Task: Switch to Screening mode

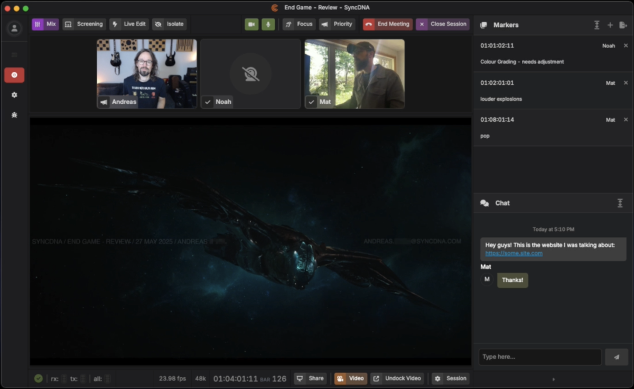Action: pyautogui.click(x=84, y=24)
